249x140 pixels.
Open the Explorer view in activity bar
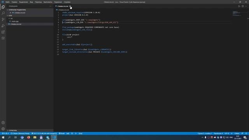pos(3,7)
